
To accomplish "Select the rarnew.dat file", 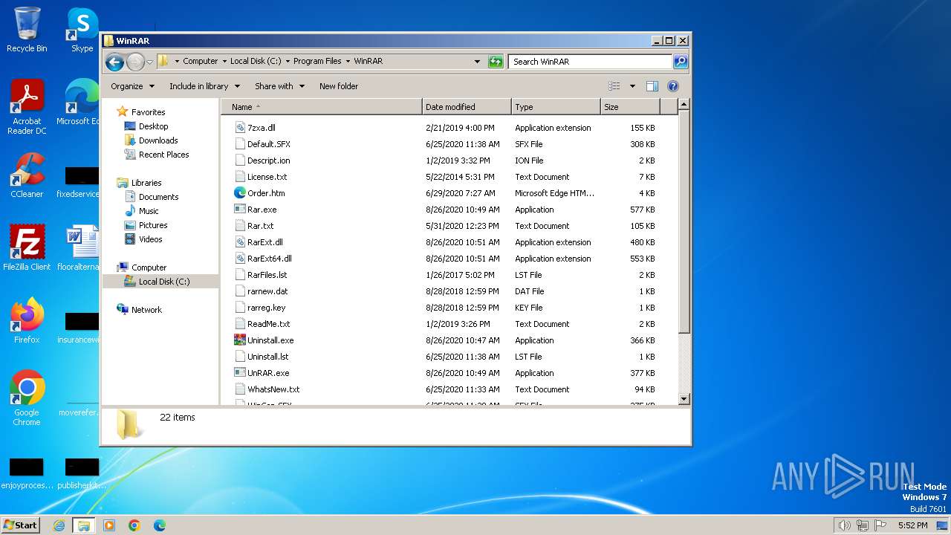I will (267, 291).
